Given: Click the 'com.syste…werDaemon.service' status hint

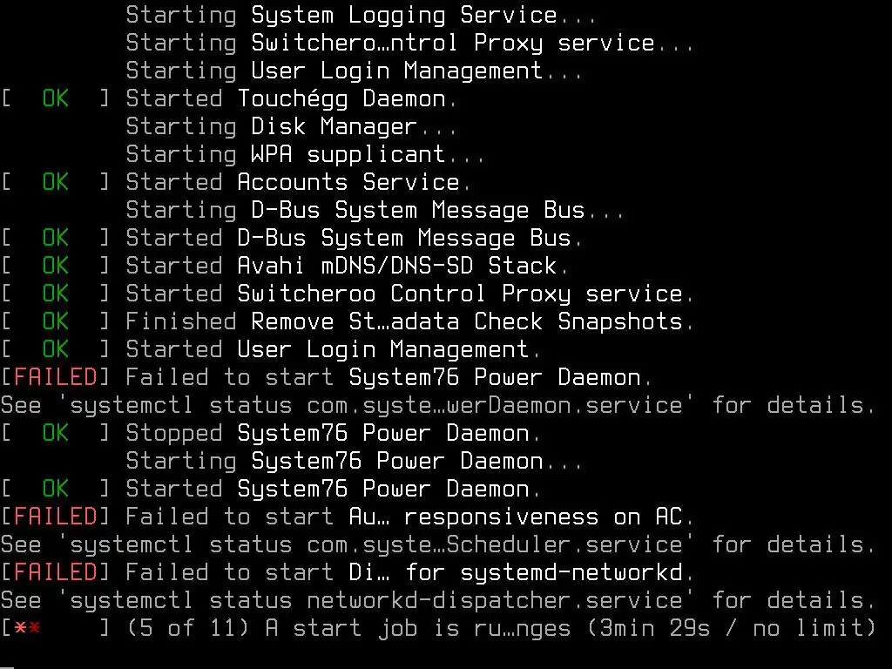Looking at the screenshot, I should coord(501,406).
